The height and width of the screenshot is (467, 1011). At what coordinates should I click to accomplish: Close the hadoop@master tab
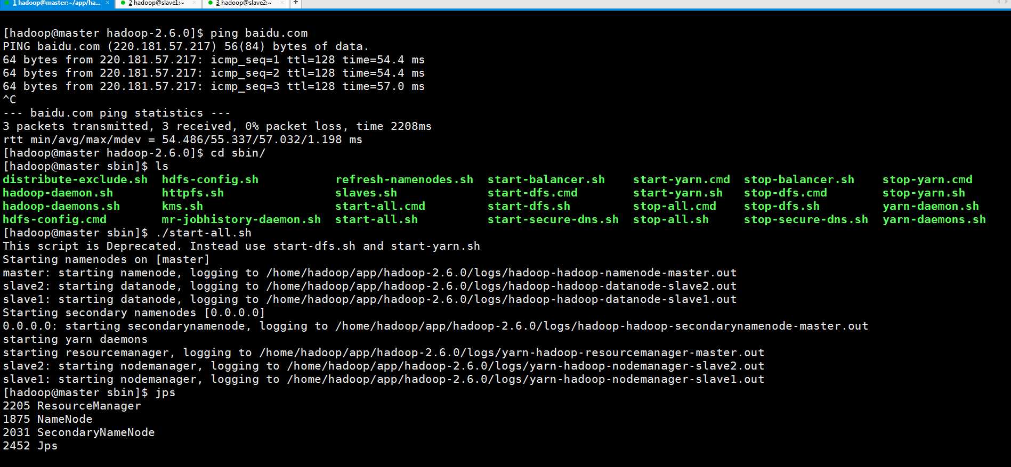(x=108, y=3)
